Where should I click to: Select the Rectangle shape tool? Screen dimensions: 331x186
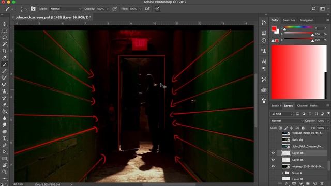(x=5, y=159)
